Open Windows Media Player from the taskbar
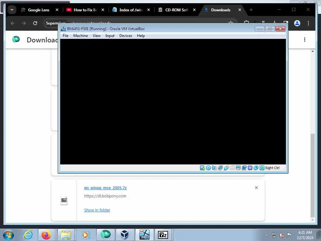321x241 pixels. (85, 235)
